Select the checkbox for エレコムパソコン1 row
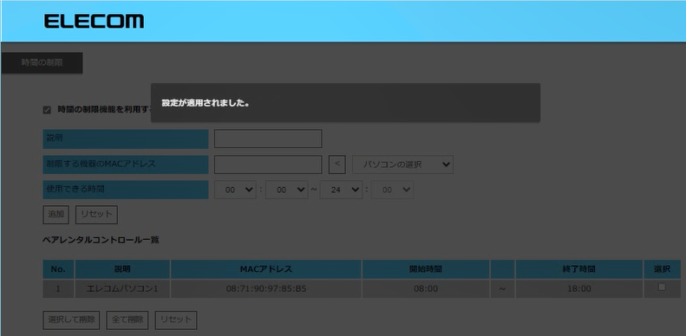Screen dimensions: 686x336 click(x=662, y=287)
